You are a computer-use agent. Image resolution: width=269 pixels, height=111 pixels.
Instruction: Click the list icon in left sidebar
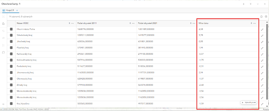(3, 45)
